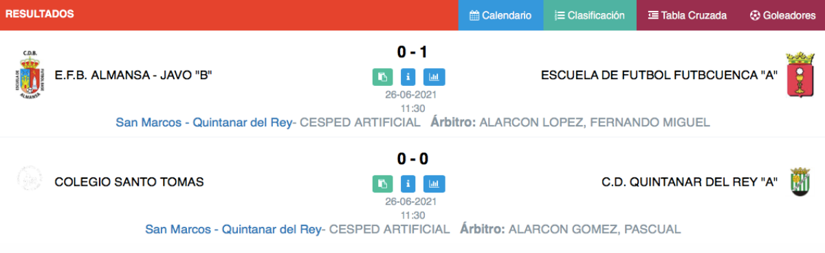Click info icon for Almansa vs Futbcuenca
825x253 pixels.
pos(408,76)
